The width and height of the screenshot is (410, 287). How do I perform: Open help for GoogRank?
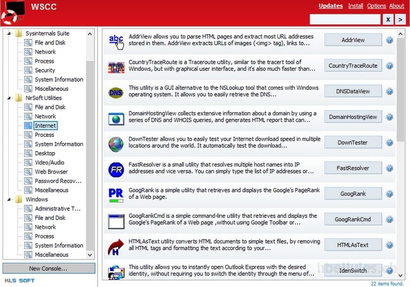(389, 194)
